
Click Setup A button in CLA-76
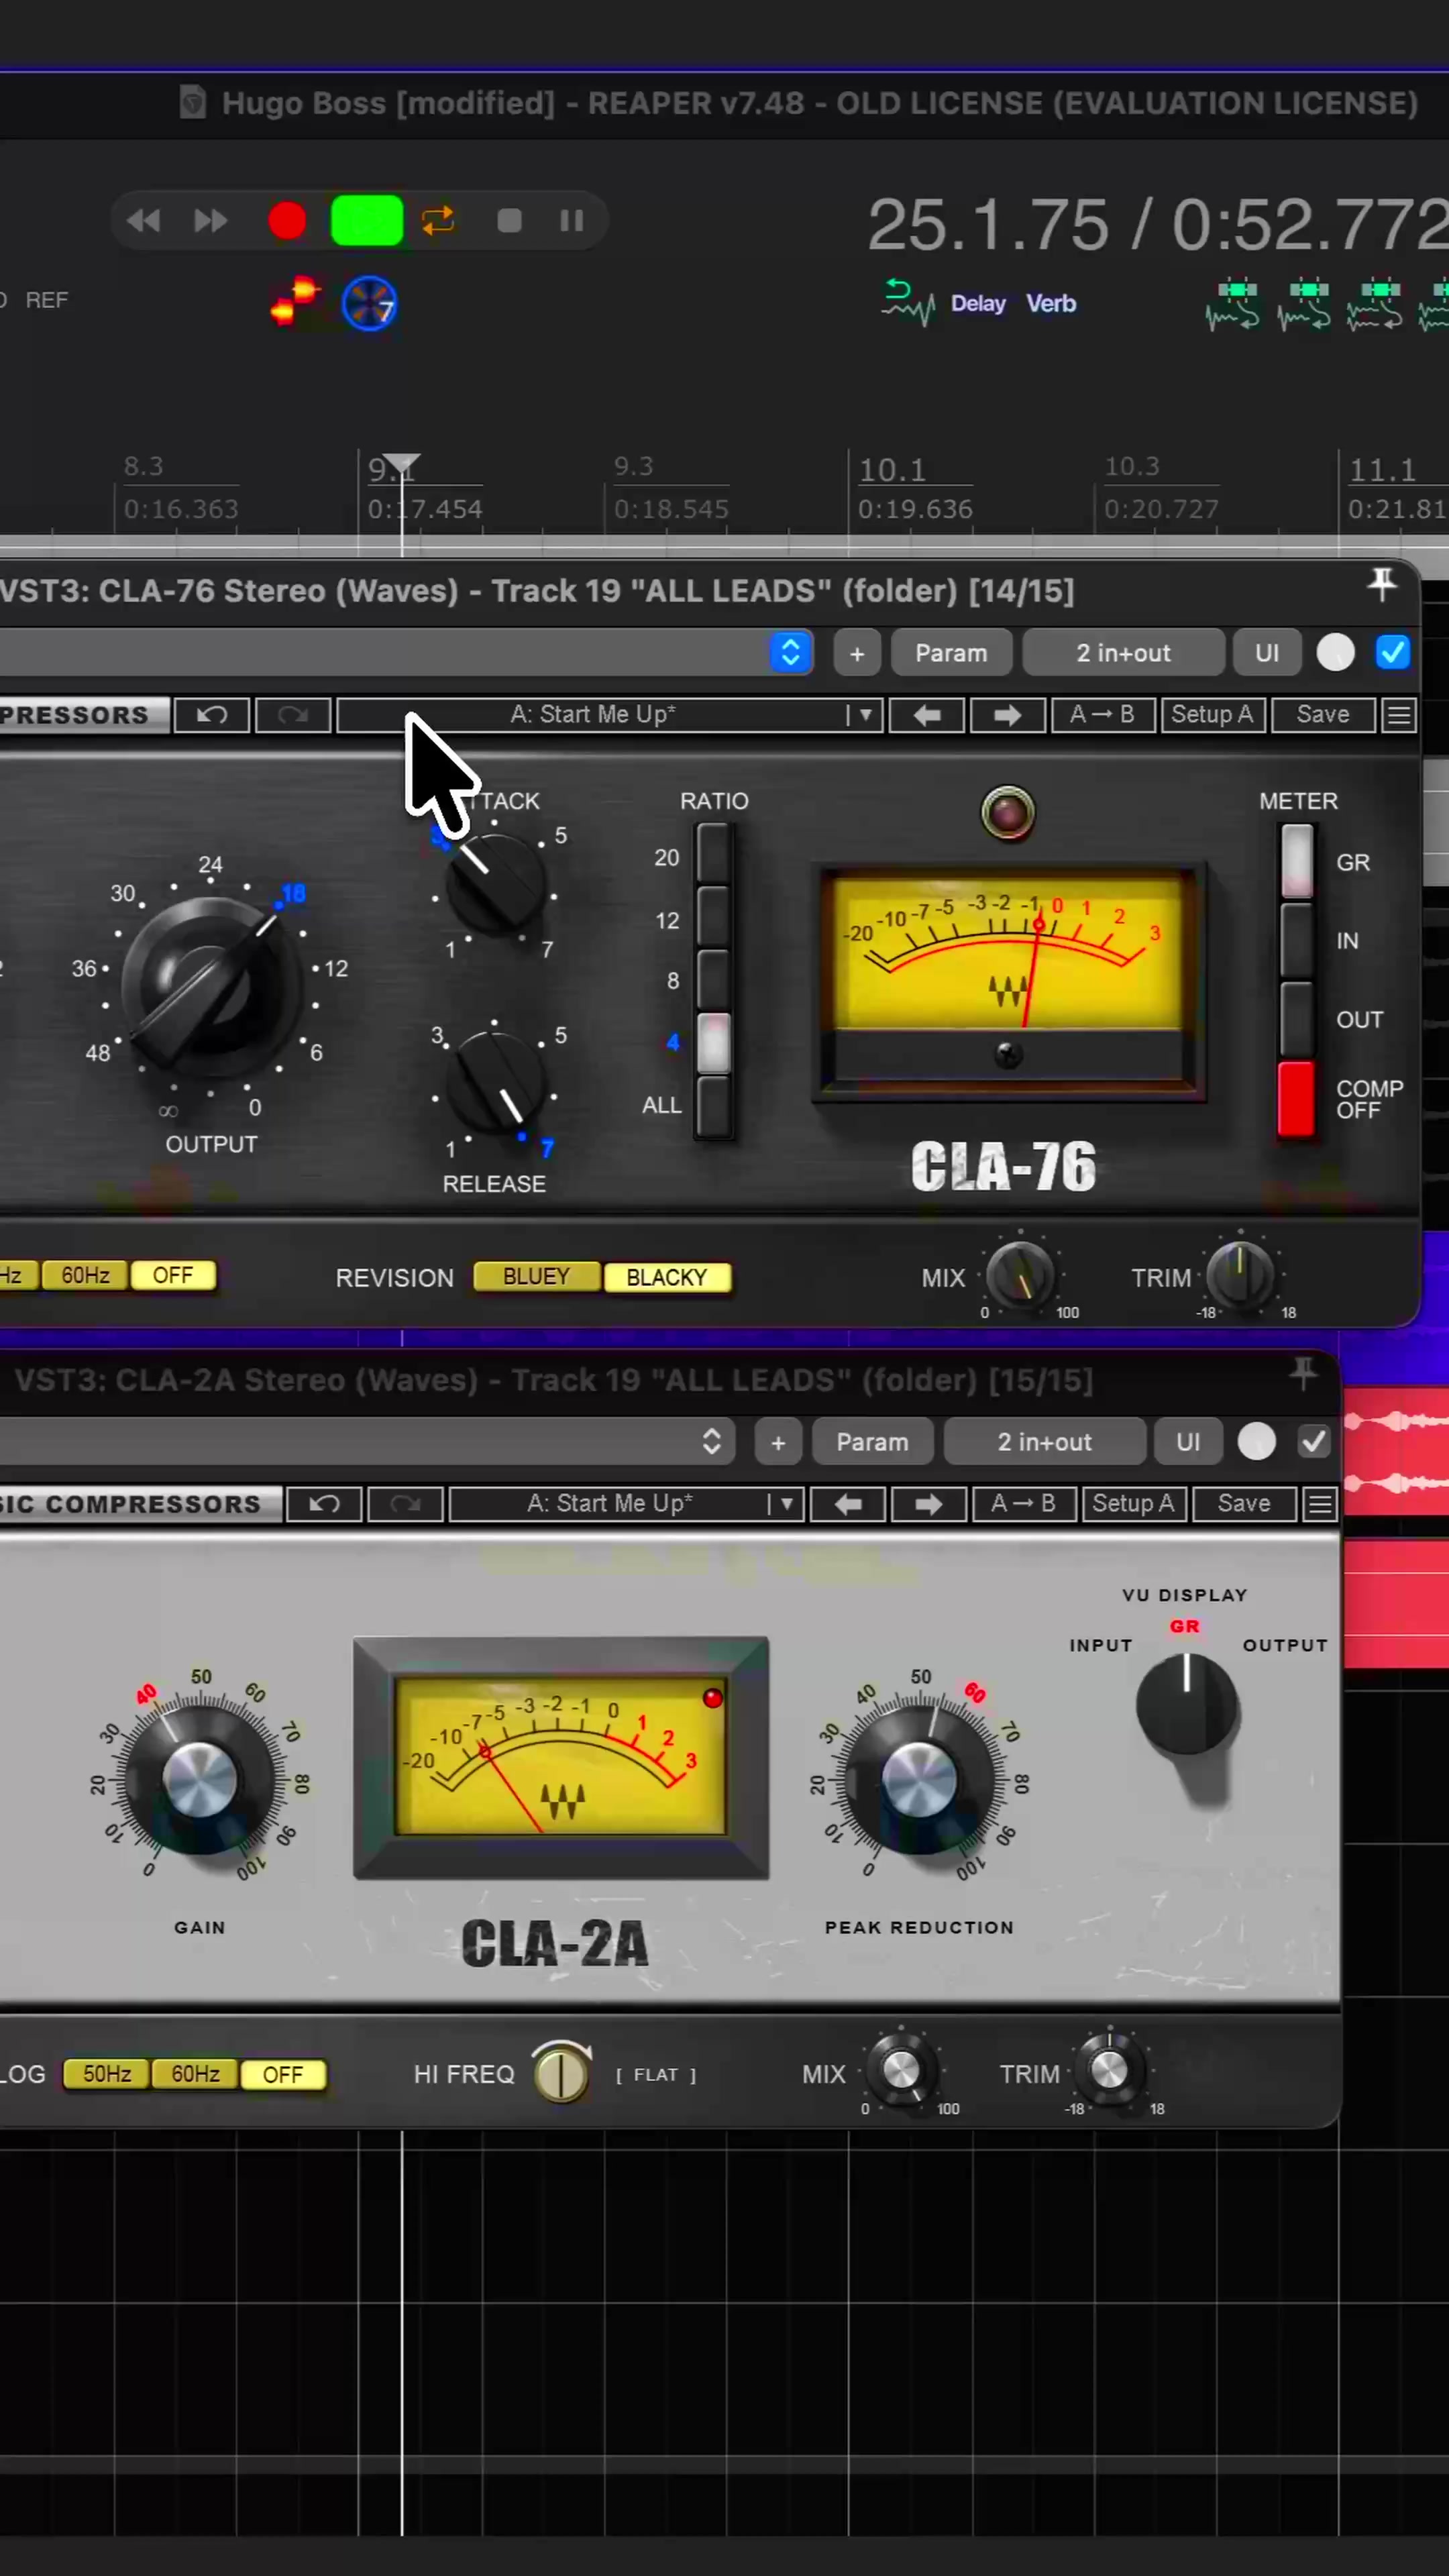[x=1213, y=715]
